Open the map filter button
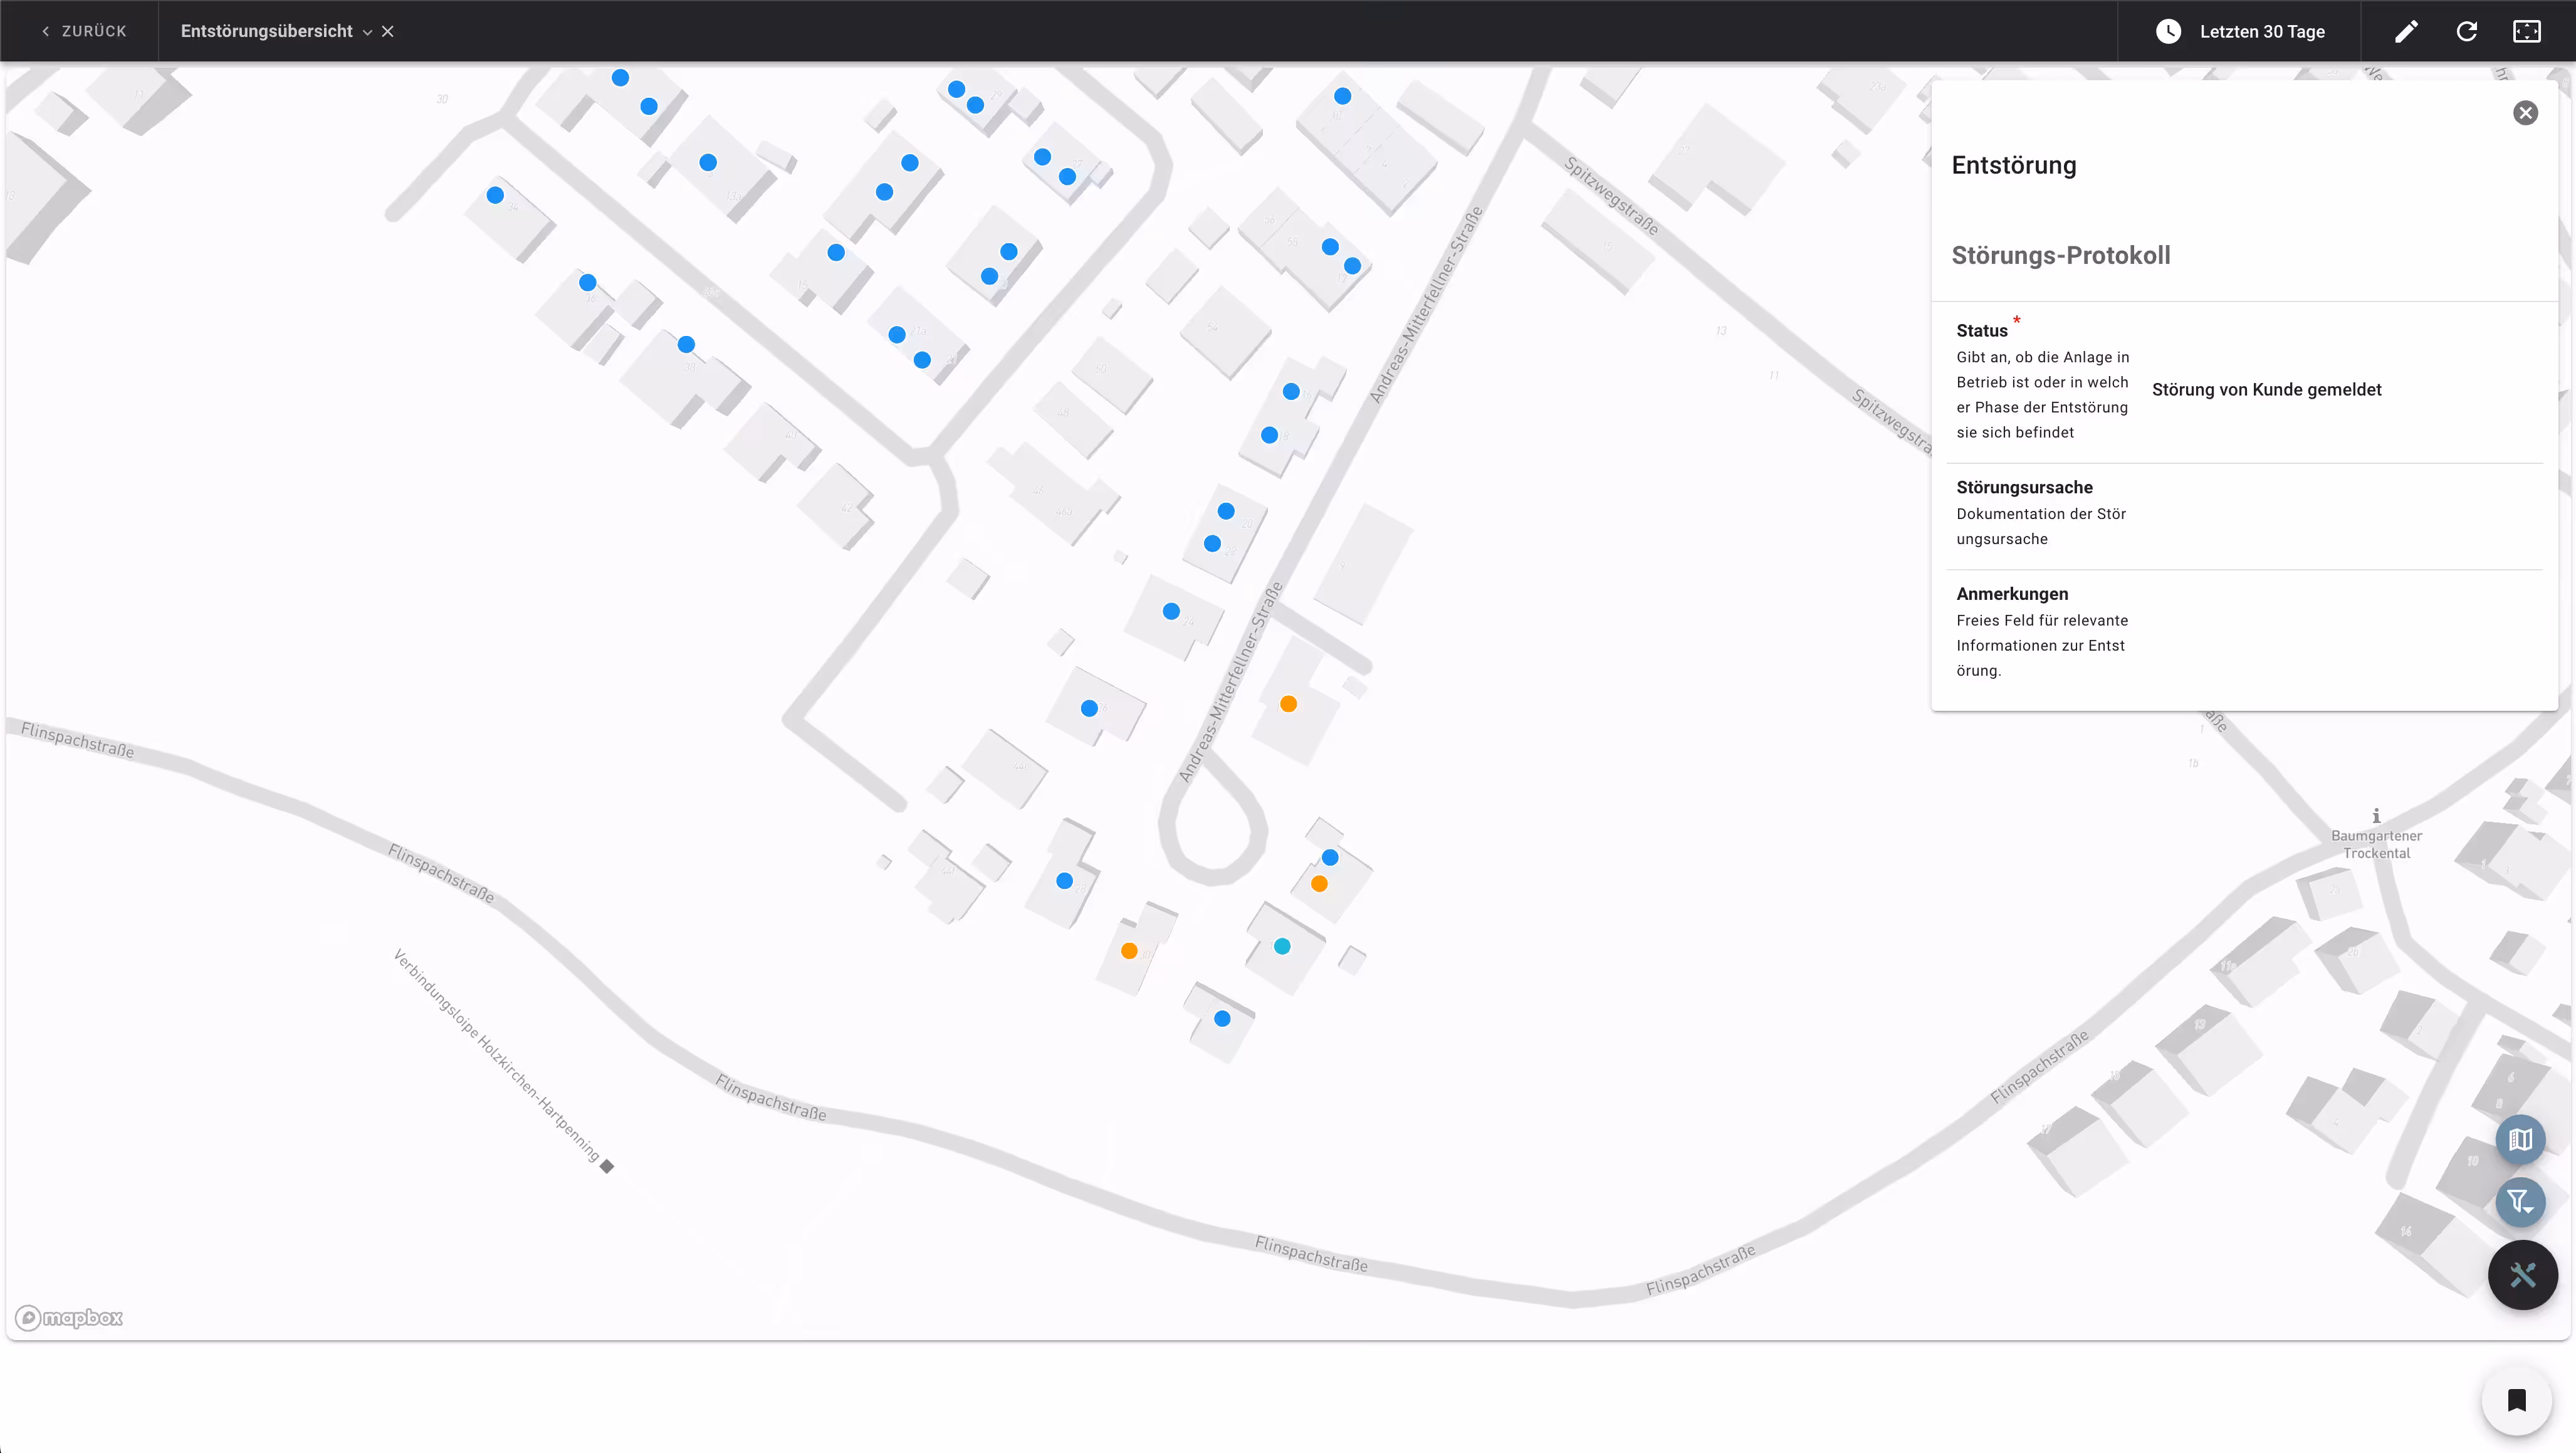Viewport: 2576px width, 1453px height. [x=2520, y=1201]
